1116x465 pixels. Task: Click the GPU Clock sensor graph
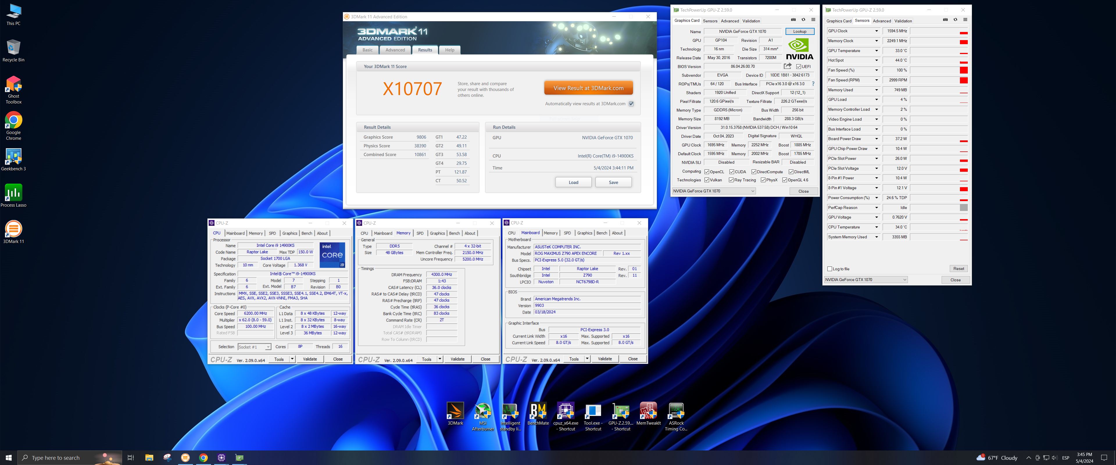tap(939, 31)
